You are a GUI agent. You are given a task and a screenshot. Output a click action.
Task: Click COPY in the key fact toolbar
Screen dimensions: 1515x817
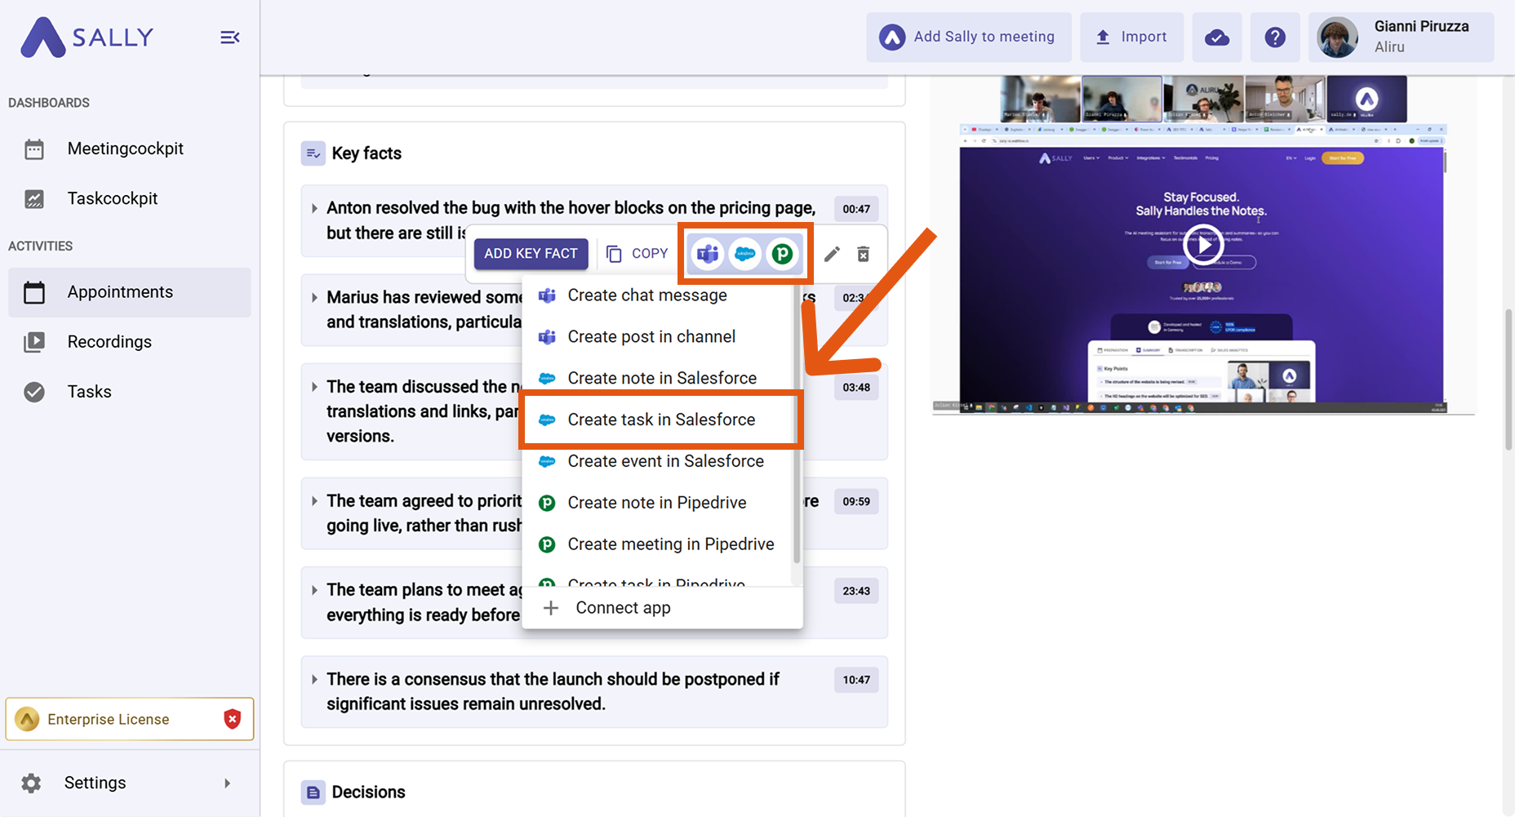point(638,254)
